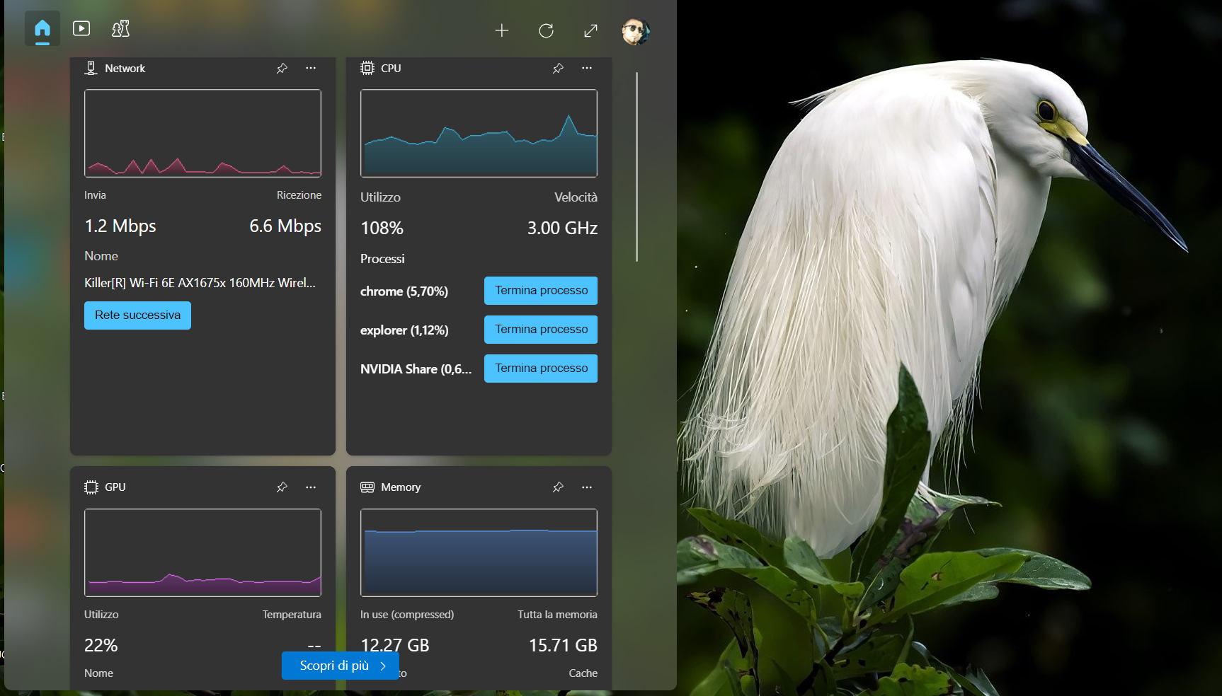Click the GPU widget header icon
This screenshot has height=696, width=1222.
(x=91, y=487)
